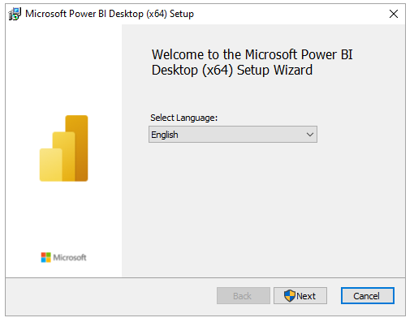Click the four-color Microsoft squares logo

click(46, 257)
